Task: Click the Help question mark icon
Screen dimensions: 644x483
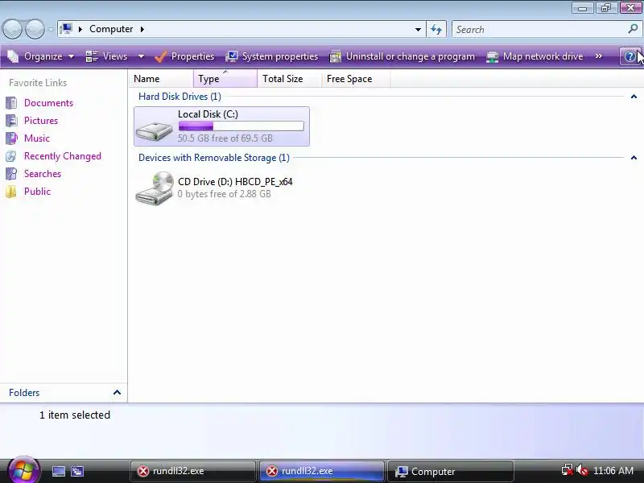Action: pos(630,56)
